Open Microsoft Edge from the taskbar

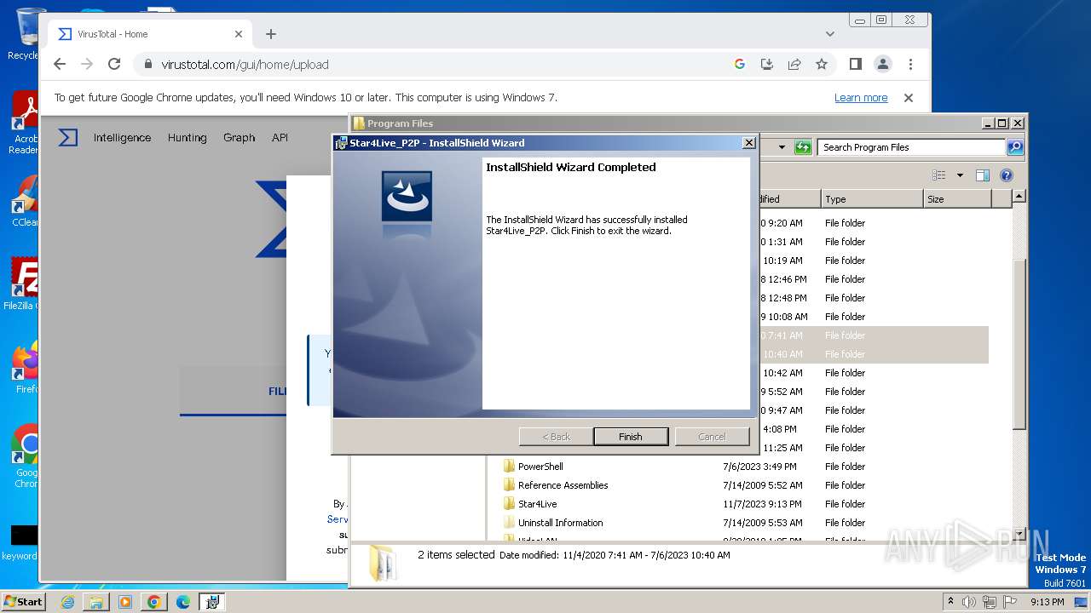pos(183,602)
